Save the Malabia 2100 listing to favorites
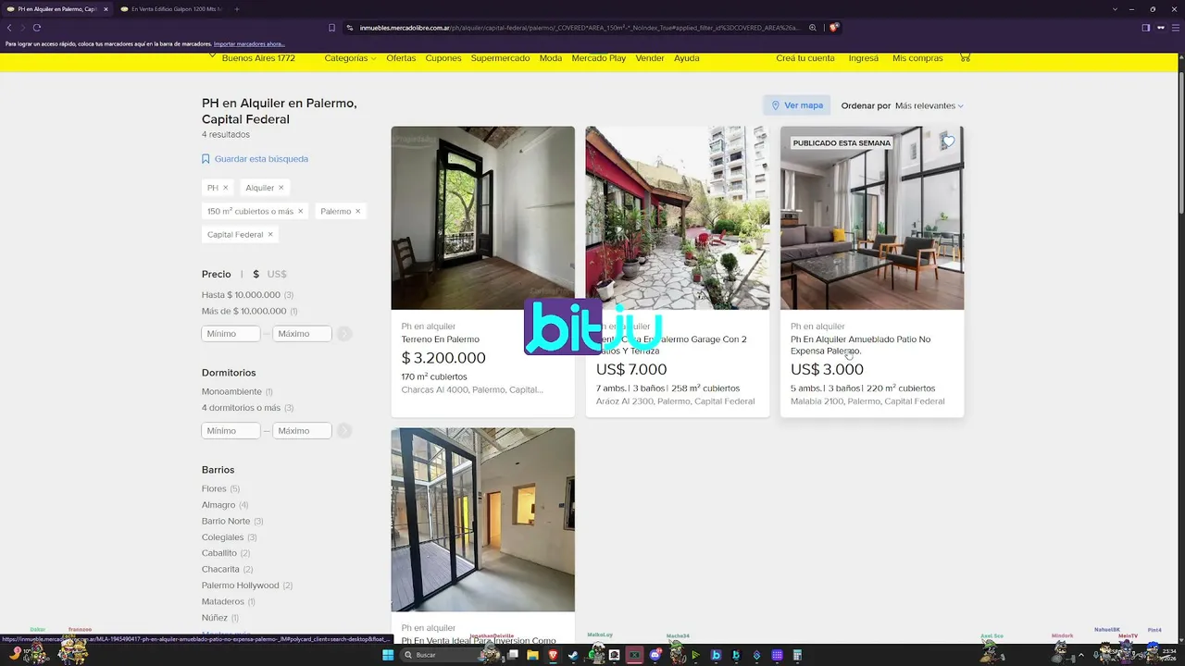 click(948, 142)
